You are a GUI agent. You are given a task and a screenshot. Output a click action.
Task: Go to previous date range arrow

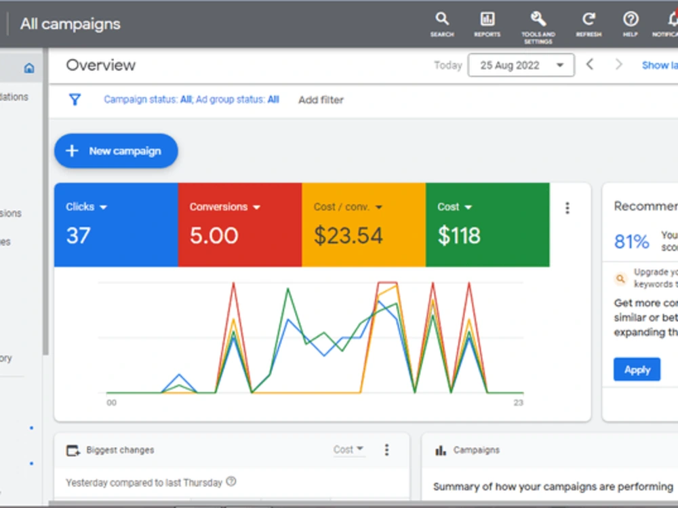pyautogui.click(x=590, y=65)
